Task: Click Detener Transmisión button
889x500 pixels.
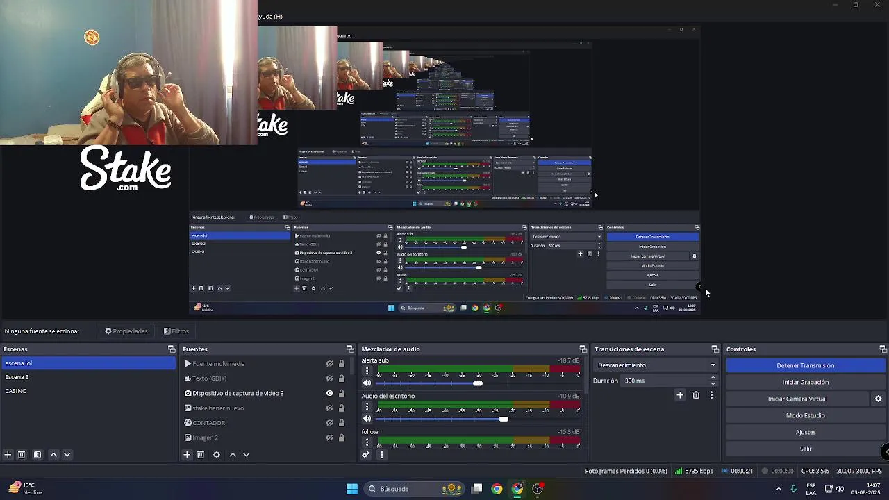Action: click(806, 365)
